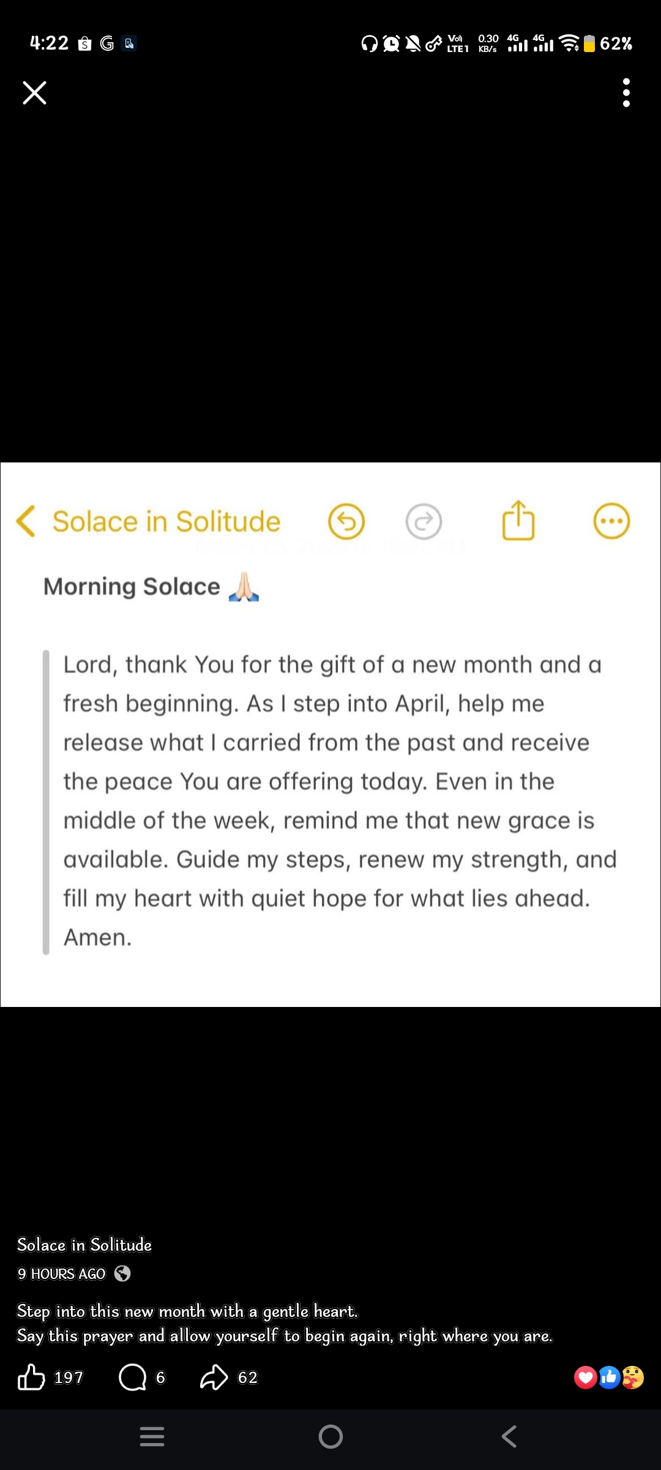Viewport: 661px width, 1470px height.
Task: Open comments via speech bubble icon
Action: click(132, 1378)
